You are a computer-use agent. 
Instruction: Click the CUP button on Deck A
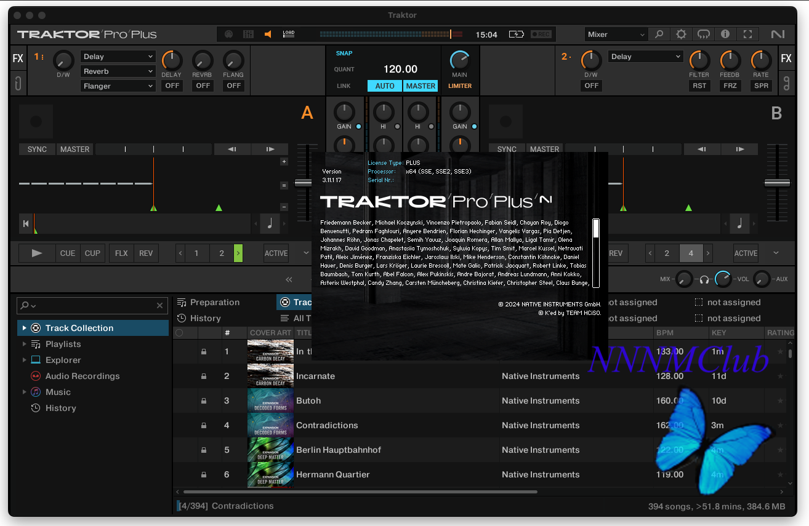pyautogui.click(x=92, y=253)
